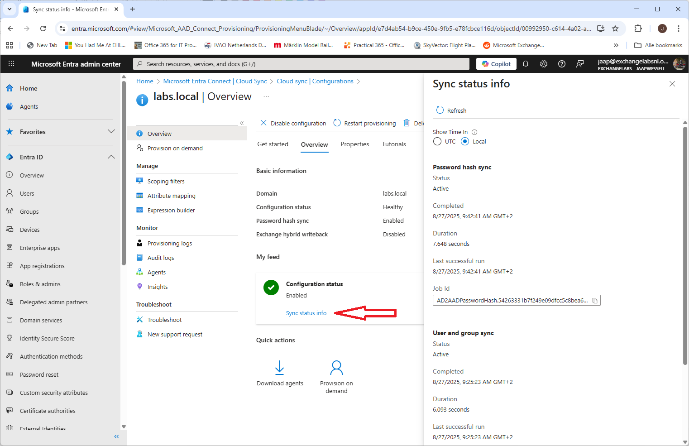Click the Sync status info link
This screenshot has width=689, height=446.
306,313
